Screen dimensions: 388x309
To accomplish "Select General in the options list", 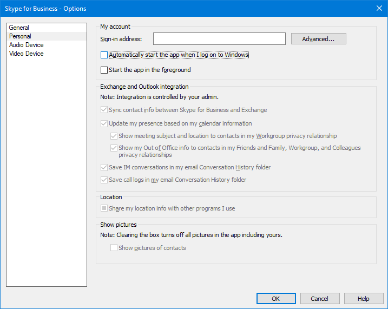I will [19, 28].
